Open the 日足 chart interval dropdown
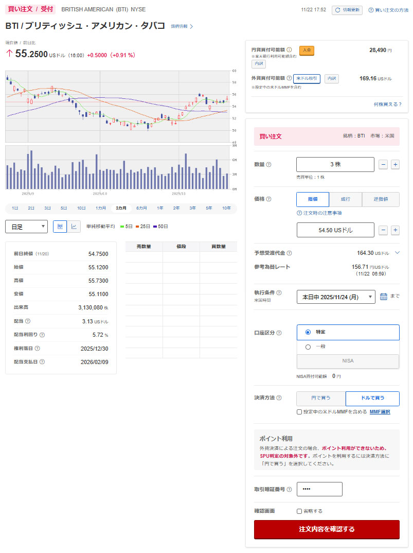The height and width of the screenshot is (553, 413). coord(26,227)
